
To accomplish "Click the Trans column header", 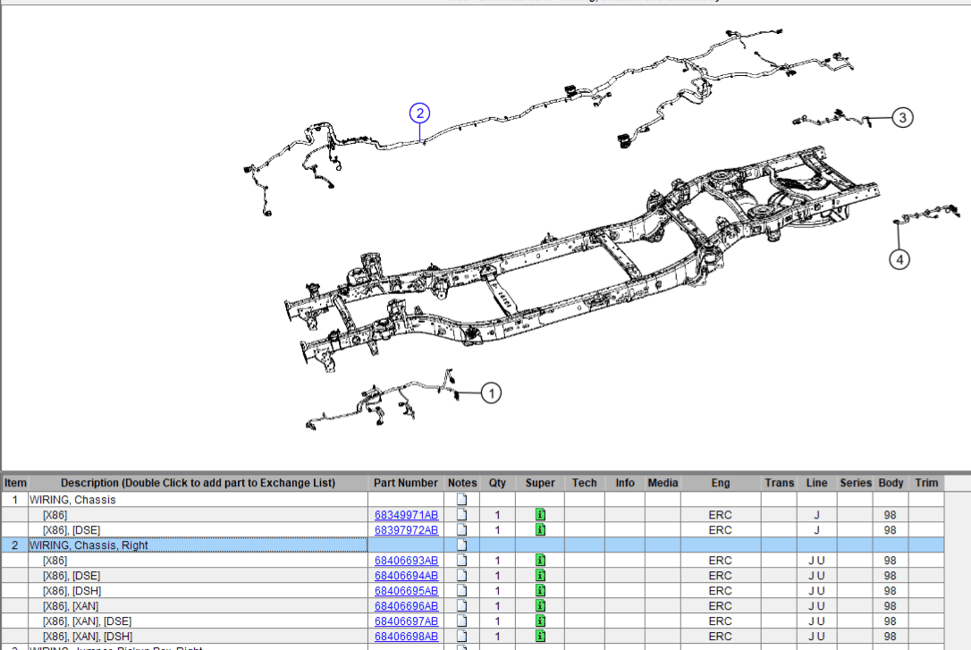I will (779, 483).
